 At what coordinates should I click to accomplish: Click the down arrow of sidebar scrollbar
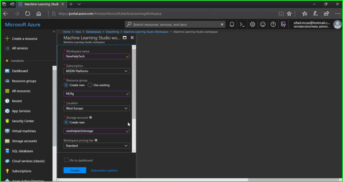click(55, 180)
